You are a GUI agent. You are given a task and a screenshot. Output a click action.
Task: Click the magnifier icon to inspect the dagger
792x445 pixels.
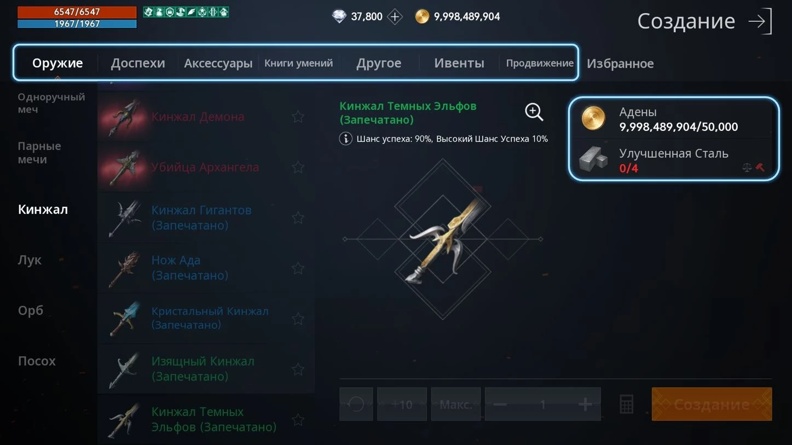coord(534,112)
